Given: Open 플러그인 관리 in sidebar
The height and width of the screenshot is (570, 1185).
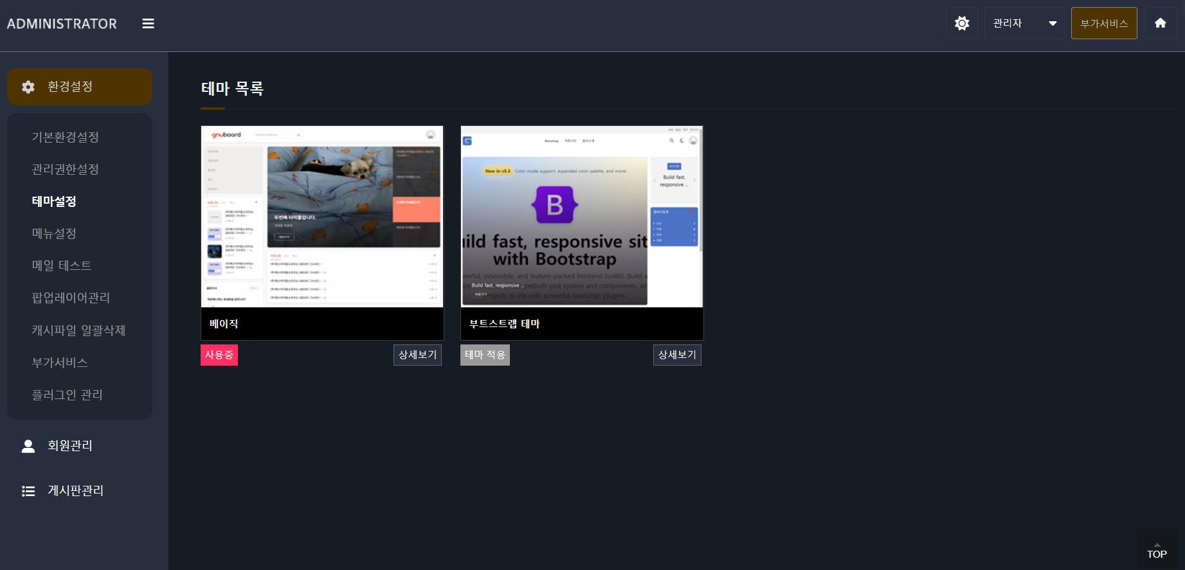Looking at the screenshot, I should [68, 395].
